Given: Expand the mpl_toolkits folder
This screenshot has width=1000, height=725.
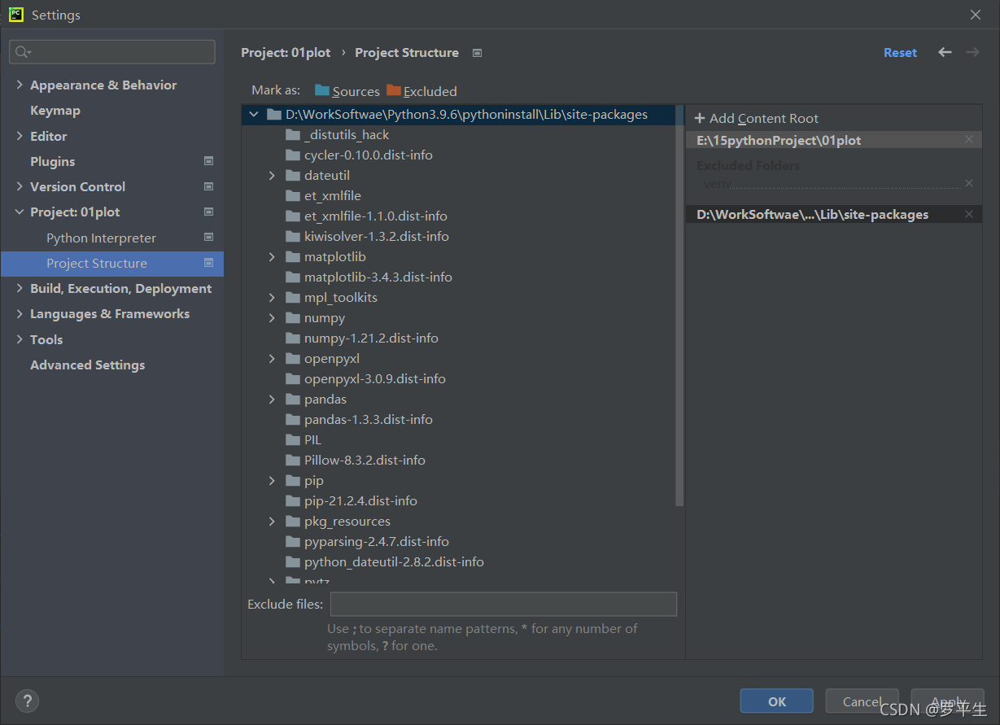Looking at the screenshot, I should click(x=273, y=297).
